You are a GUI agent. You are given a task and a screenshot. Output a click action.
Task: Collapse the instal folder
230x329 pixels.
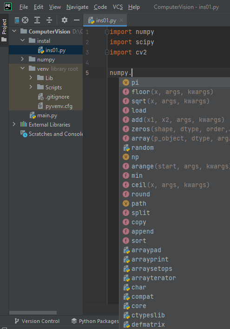[x=23, y=40]
